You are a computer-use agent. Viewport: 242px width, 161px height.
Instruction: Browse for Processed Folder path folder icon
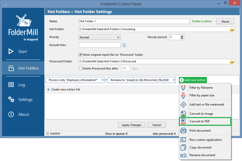point(232,62)
